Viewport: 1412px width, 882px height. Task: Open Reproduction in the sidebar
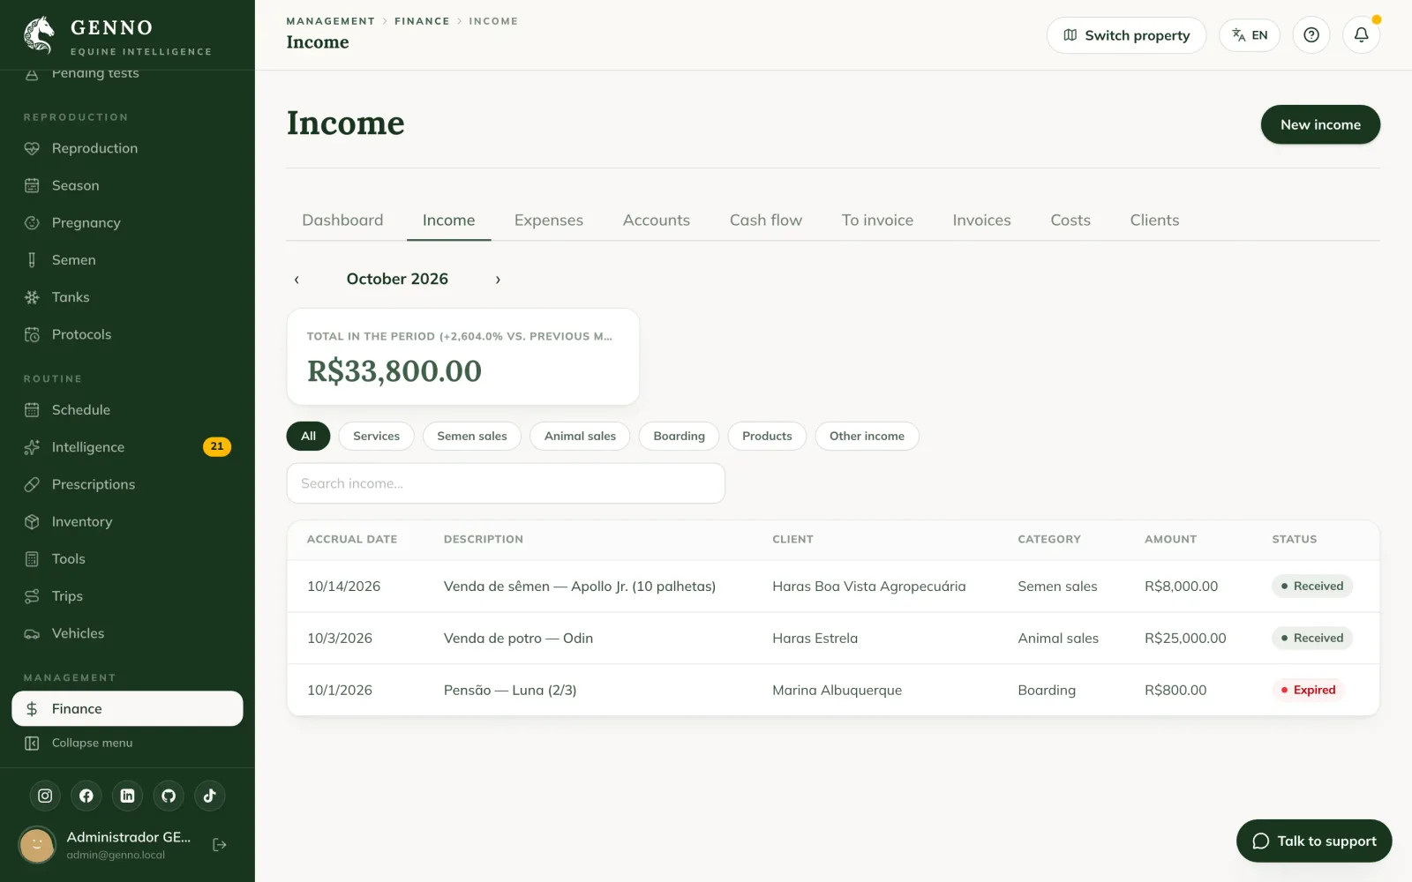coord(127,148)
